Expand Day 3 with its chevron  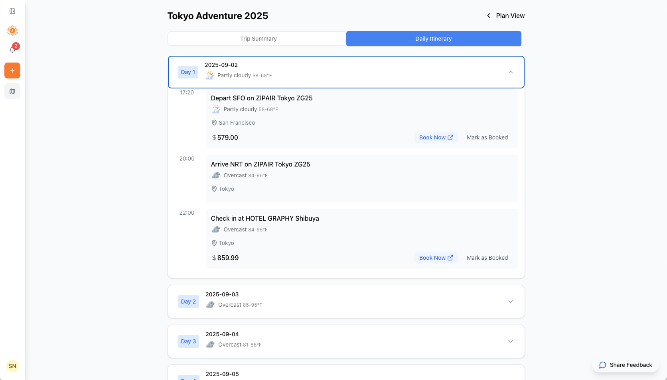point(511,341)
